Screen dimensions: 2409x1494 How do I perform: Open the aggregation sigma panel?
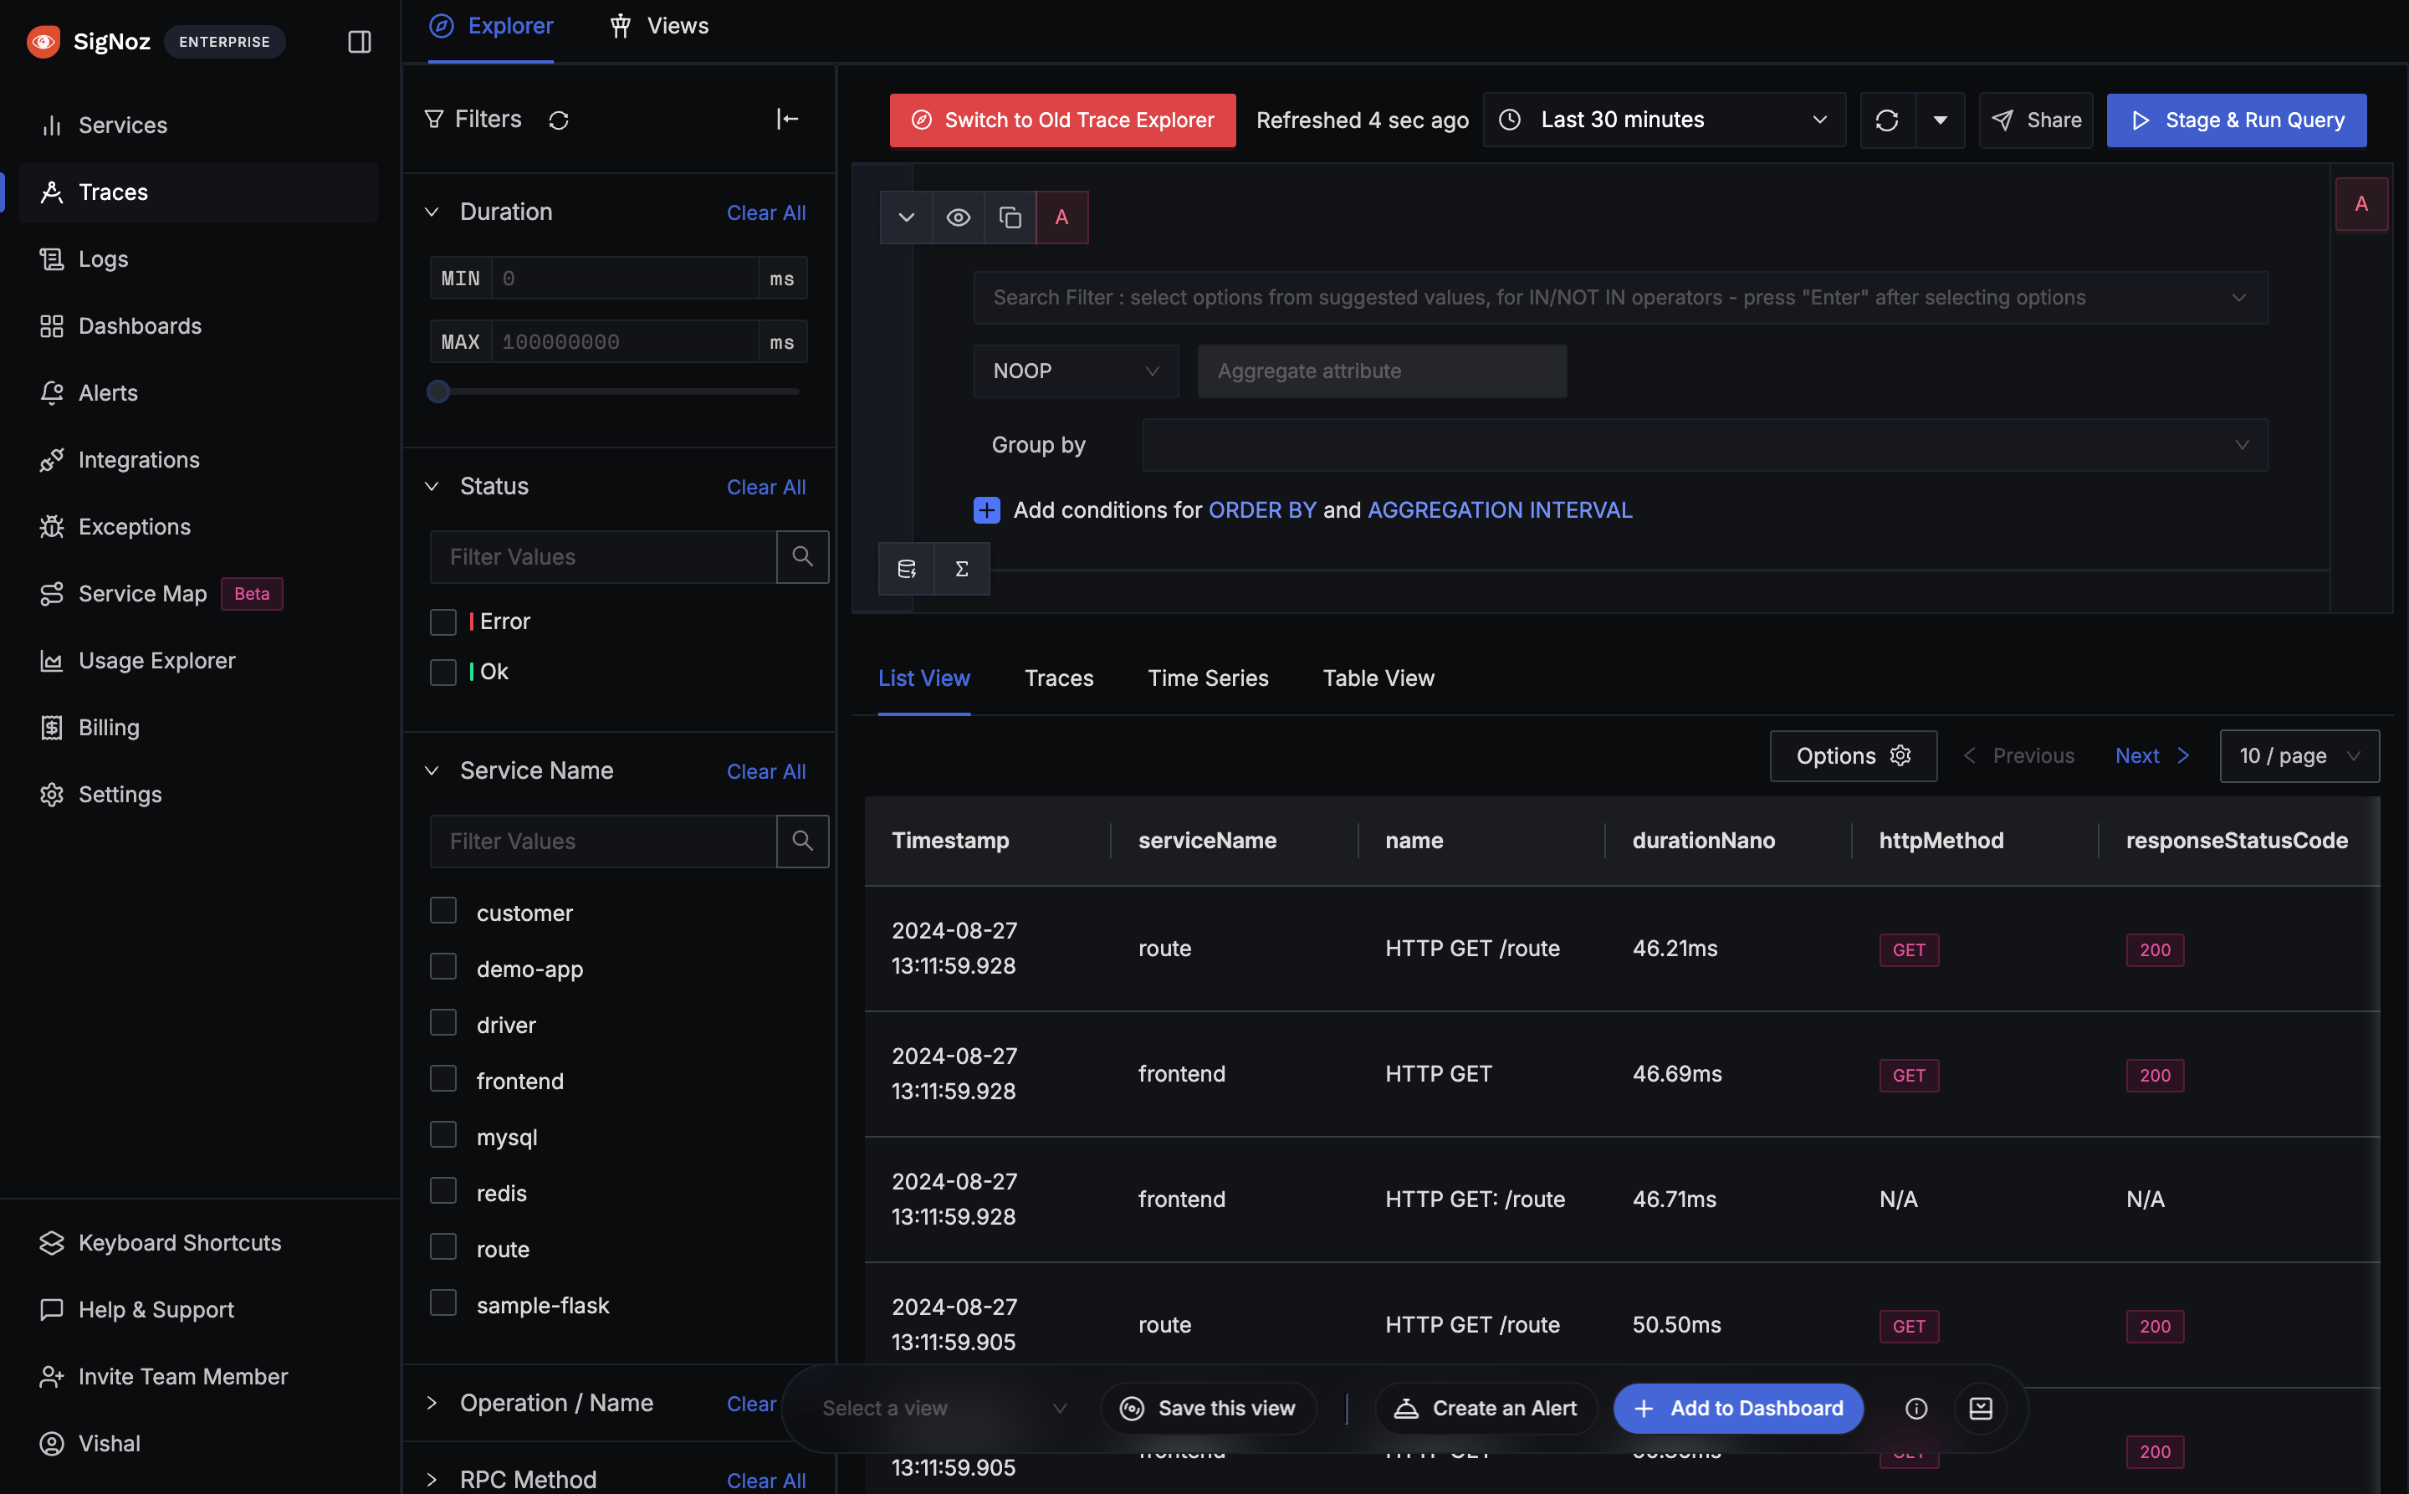pyautogui.click(x=961, y=569)
